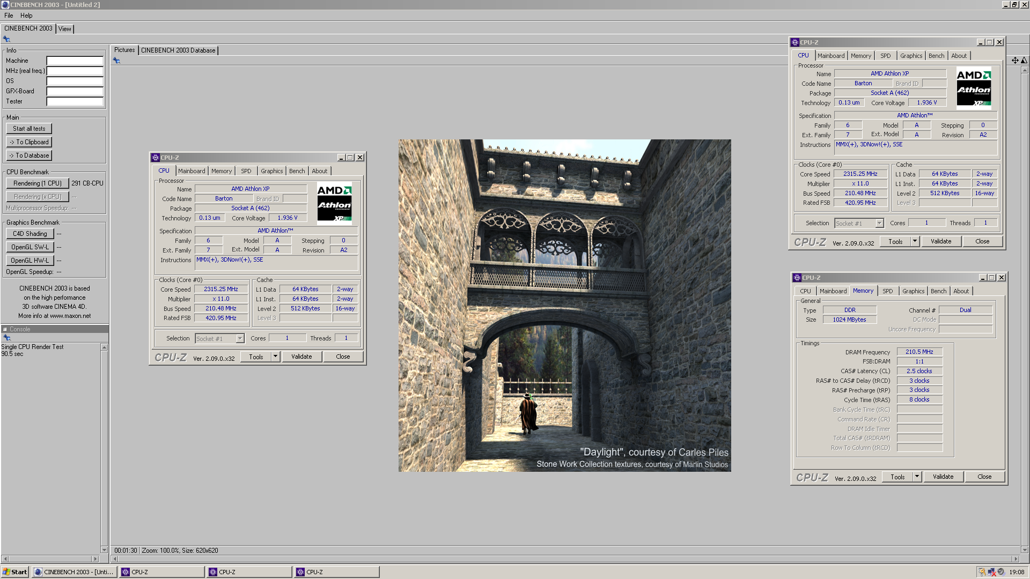Click the first system tray icon
This screenshot has height=579, width=1030.
click(982, 572)
